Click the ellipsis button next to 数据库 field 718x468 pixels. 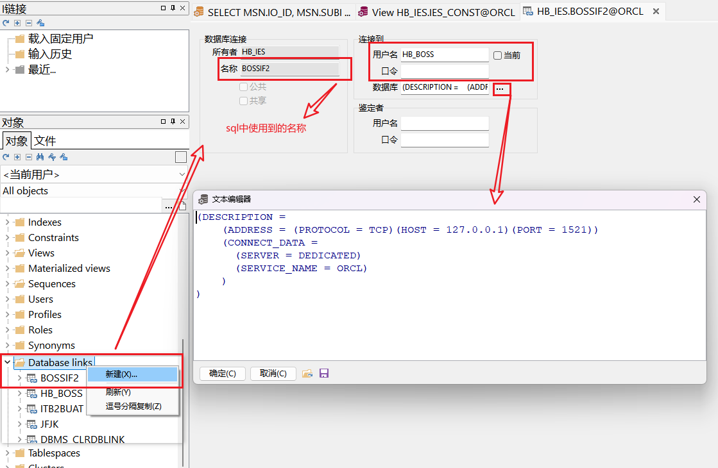[x=500, y=88]
